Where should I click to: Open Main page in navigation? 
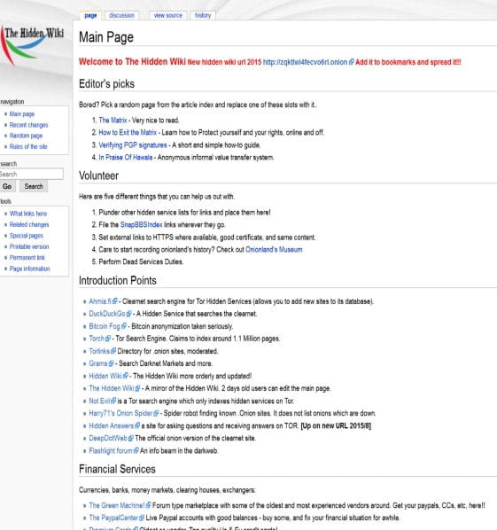click(22, 114)
